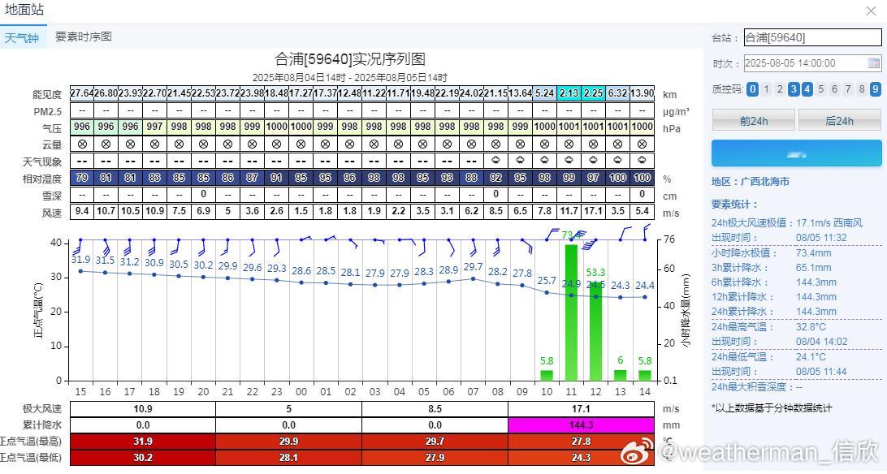This screenshot has height=474, width=887.
Task: Load the previous 24 hours with 前24h
Action: pos(754,121)
